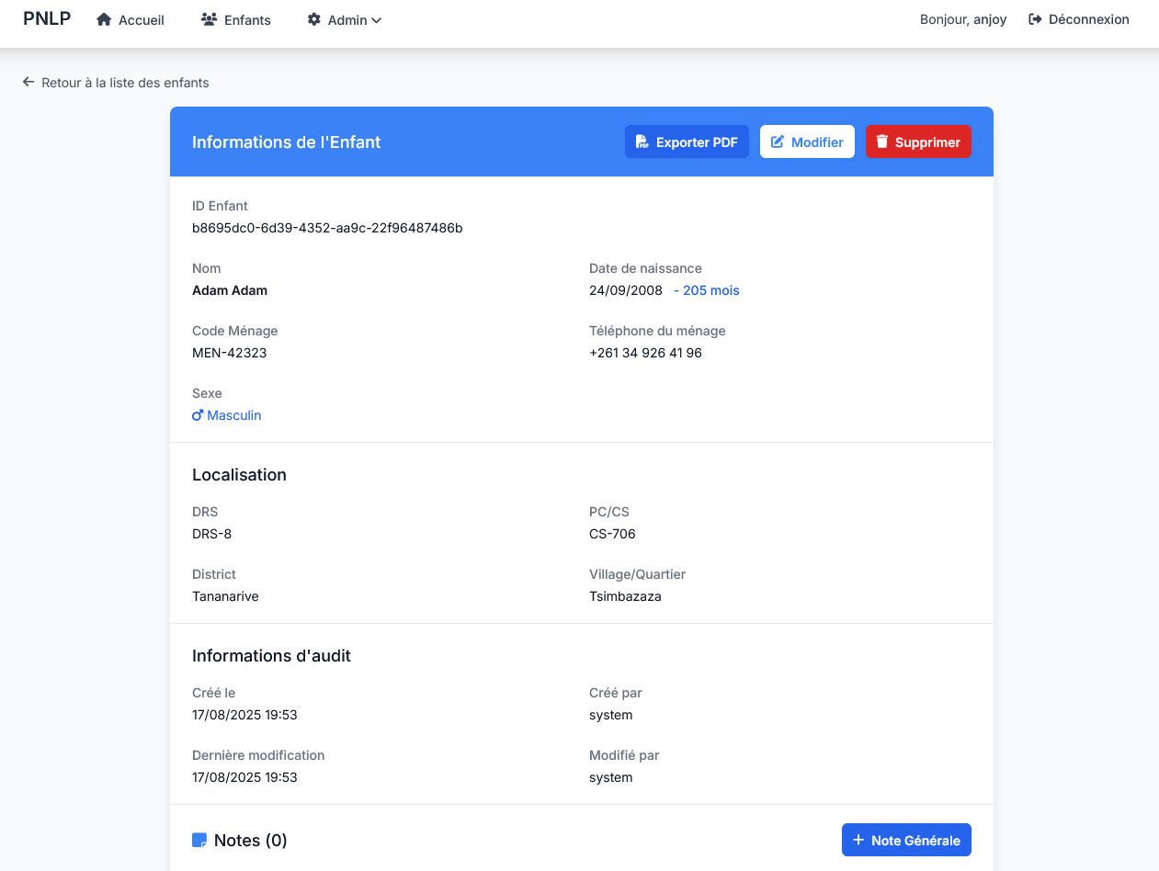Click the male symbol icon beside Masculin
The image size is (1159, 871).
198,415
